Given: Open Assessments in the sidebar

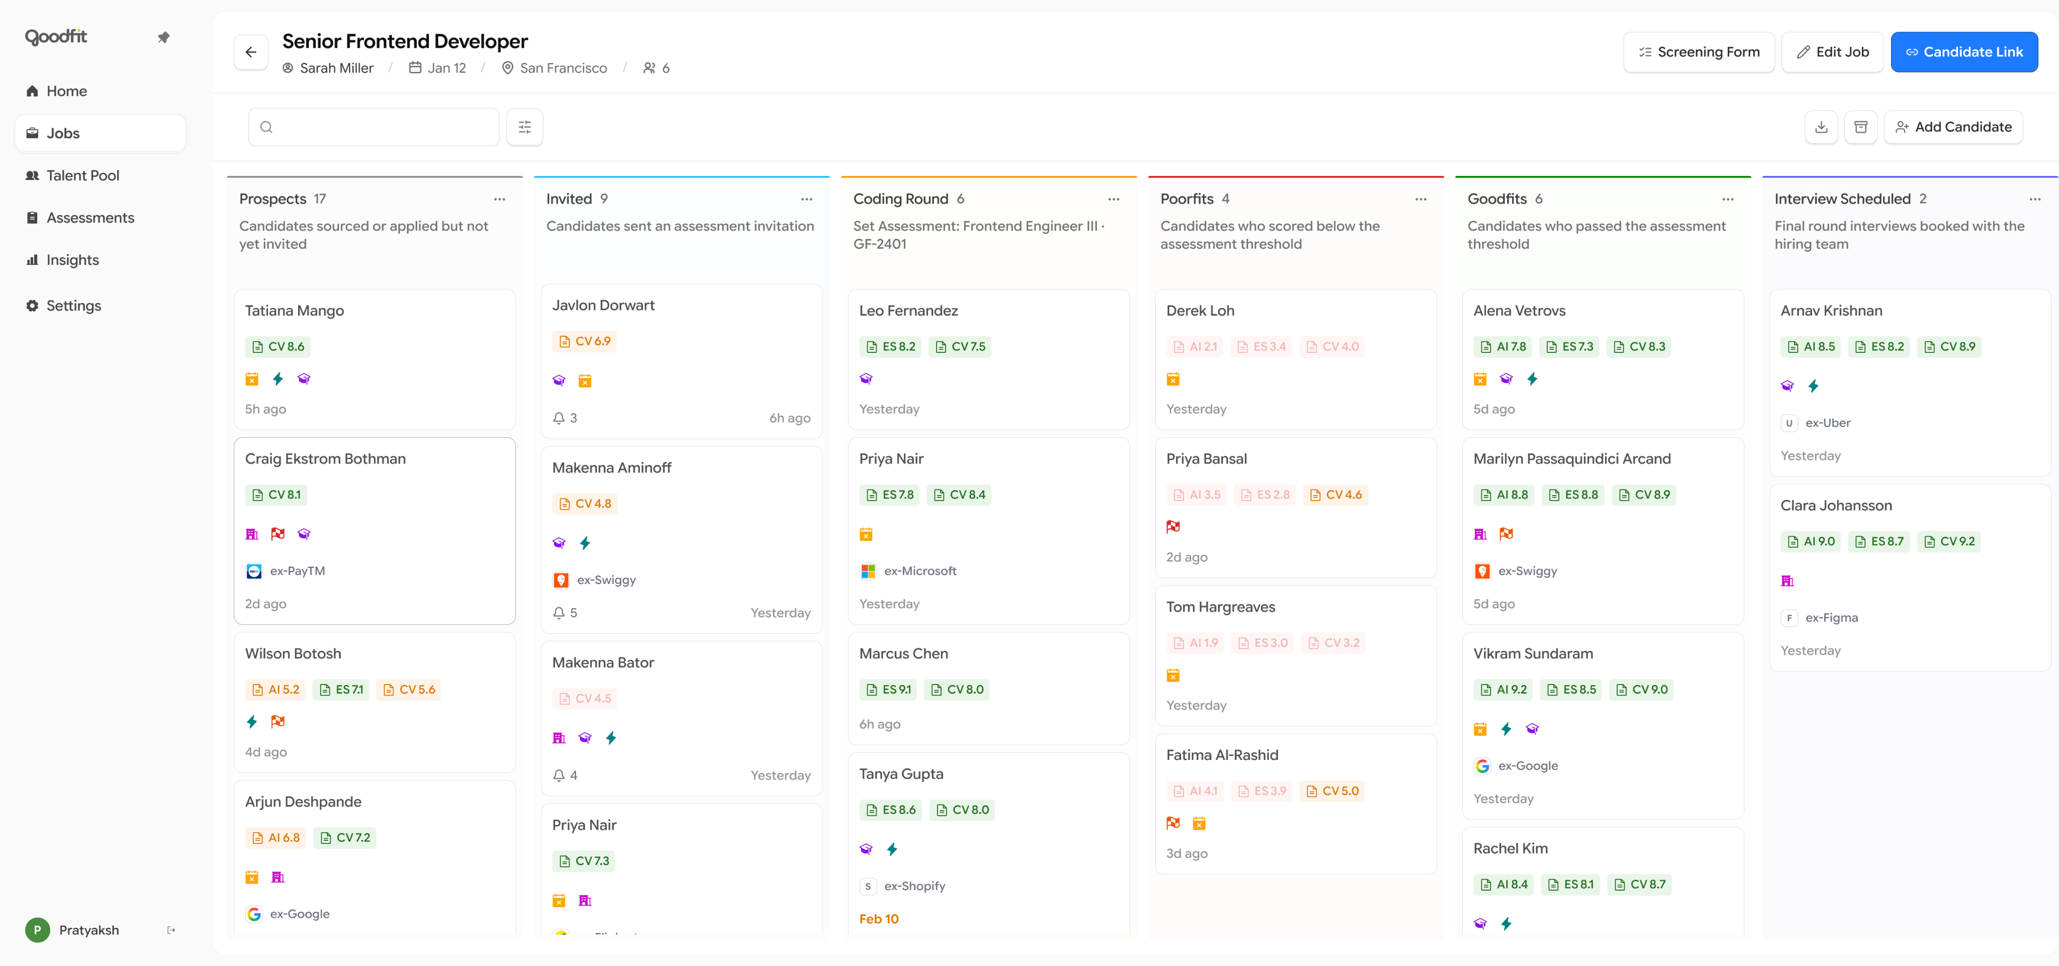Looking at the screenshot, I should pos(100,218).
